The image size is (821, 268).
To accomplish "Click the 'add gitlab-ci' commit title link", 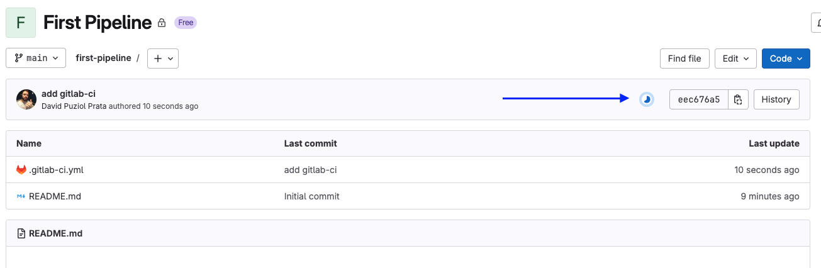I will (69, 94).
